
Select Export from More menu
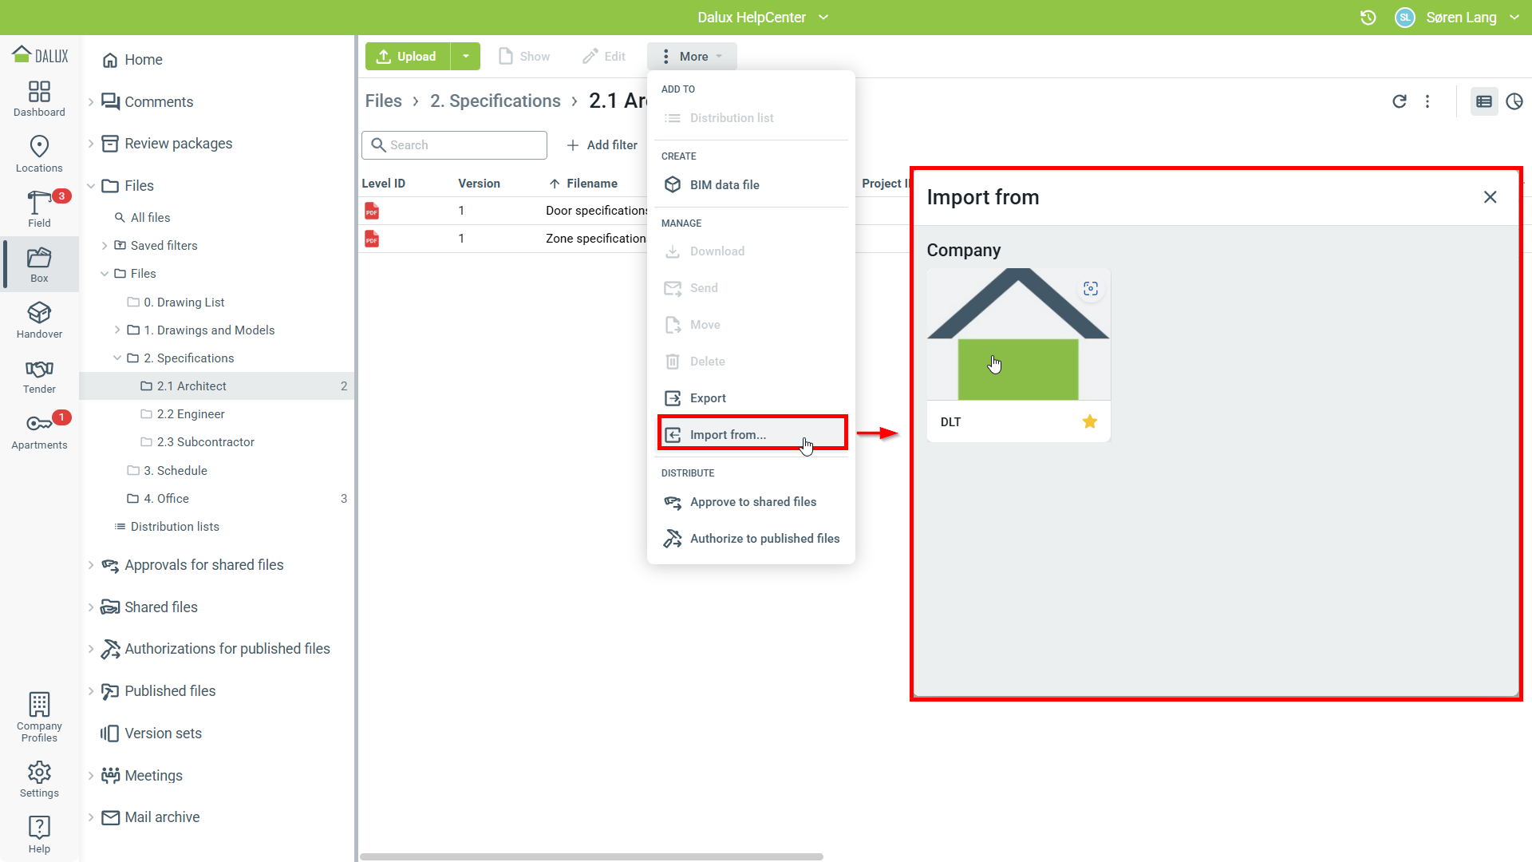pyautogui.click(x=708, y=398)
